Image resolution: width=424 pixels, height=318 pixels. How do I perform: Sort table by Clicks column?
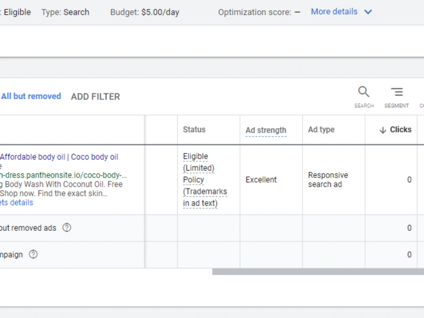[401, 129]
